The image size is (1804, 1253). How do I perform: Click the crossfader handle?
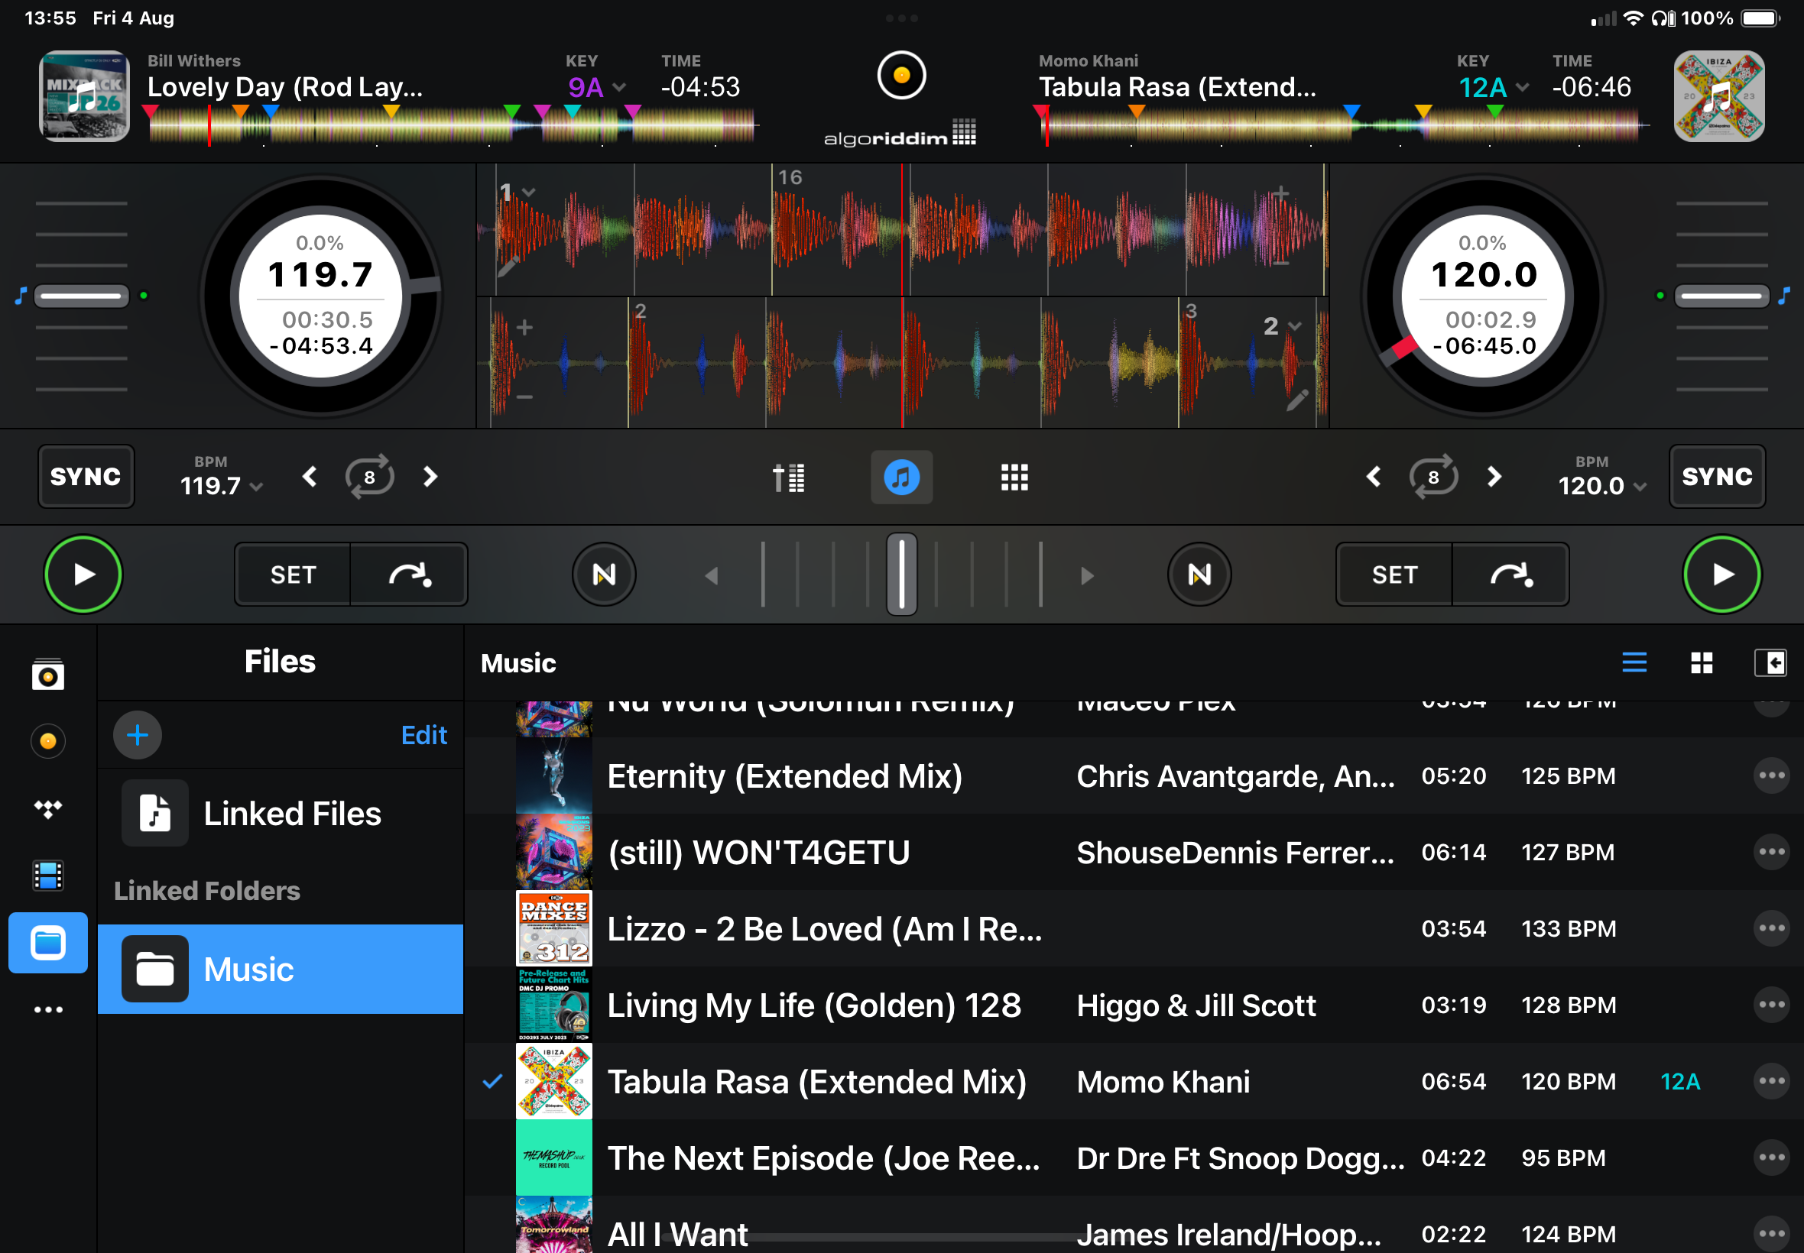tap(900, 575)
